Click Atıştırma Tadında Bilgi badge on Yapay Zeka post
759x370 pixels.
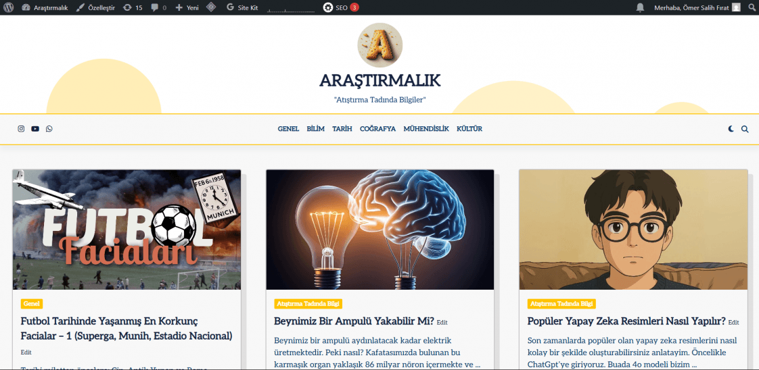[x=561, y=304]
